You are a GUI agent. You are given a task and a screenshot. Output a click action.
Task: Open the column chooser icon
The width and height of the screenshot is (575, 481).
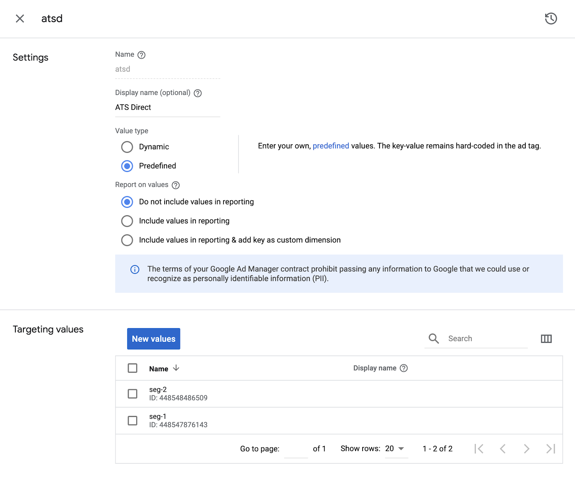(x=546, y=339)
